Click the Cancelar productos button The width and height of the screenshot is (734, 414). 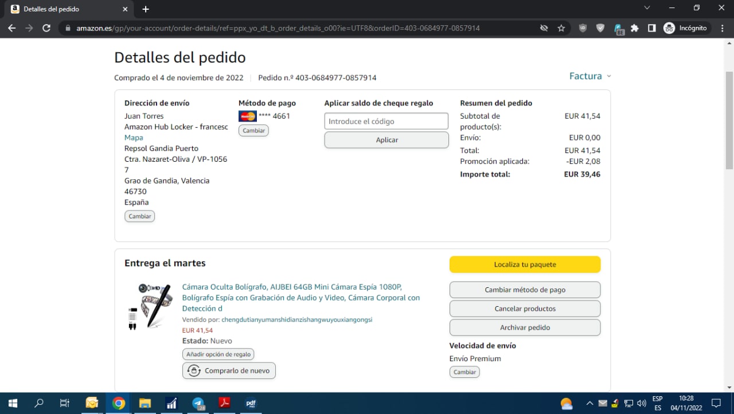[x=525, y=308]
